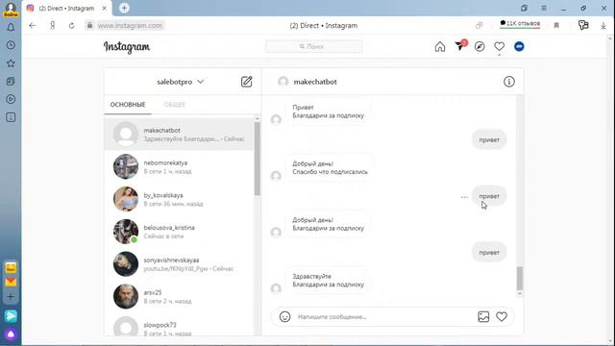Screen dimensions: 615x346
Task: Open the slowpock73 conversation
Action: point(180,325)
